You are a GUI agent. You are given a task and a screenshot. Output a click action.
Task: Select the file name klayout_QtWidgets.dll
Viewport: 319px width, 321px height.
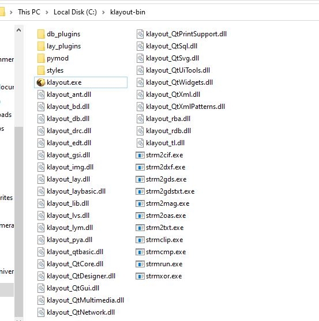point(179,82)
